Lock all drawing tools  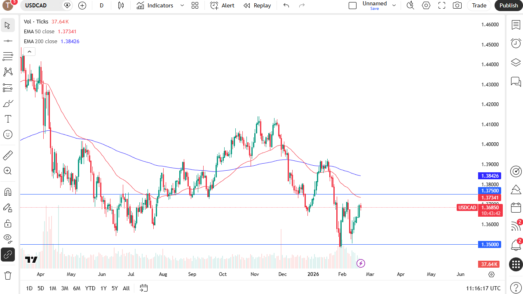(7, 223)
